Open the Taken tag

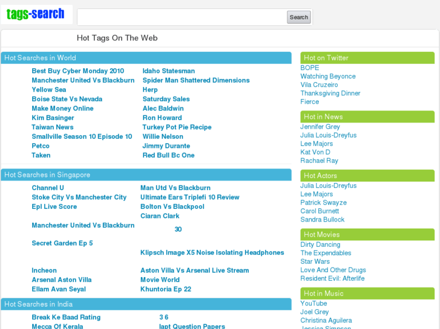click(x=41, y=155)
